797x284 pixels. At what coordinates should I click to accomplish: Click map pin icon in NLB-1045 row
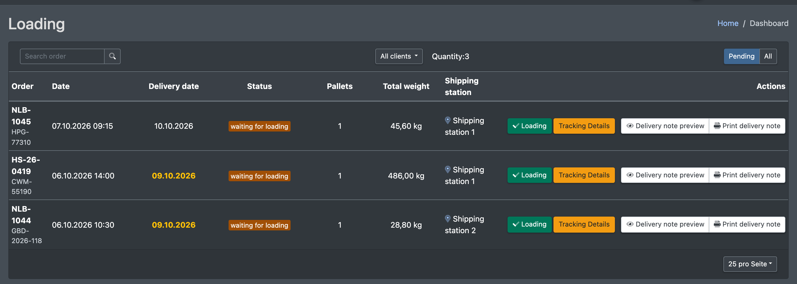coord(447,120)
